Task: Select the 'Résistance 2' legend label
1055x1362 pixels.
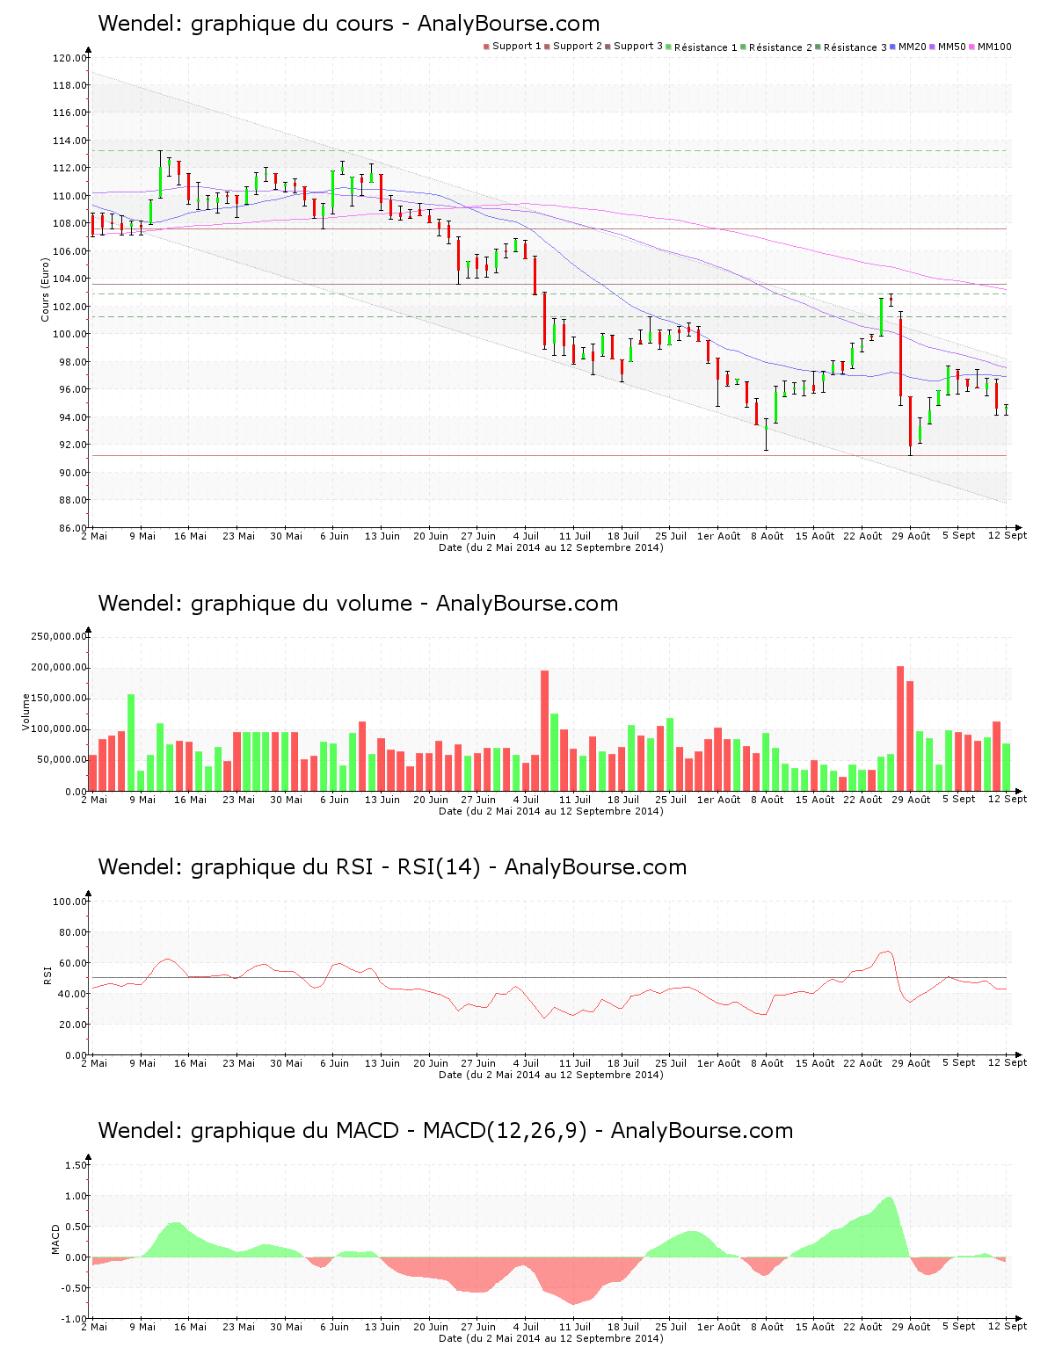Action: click(781, 47)
